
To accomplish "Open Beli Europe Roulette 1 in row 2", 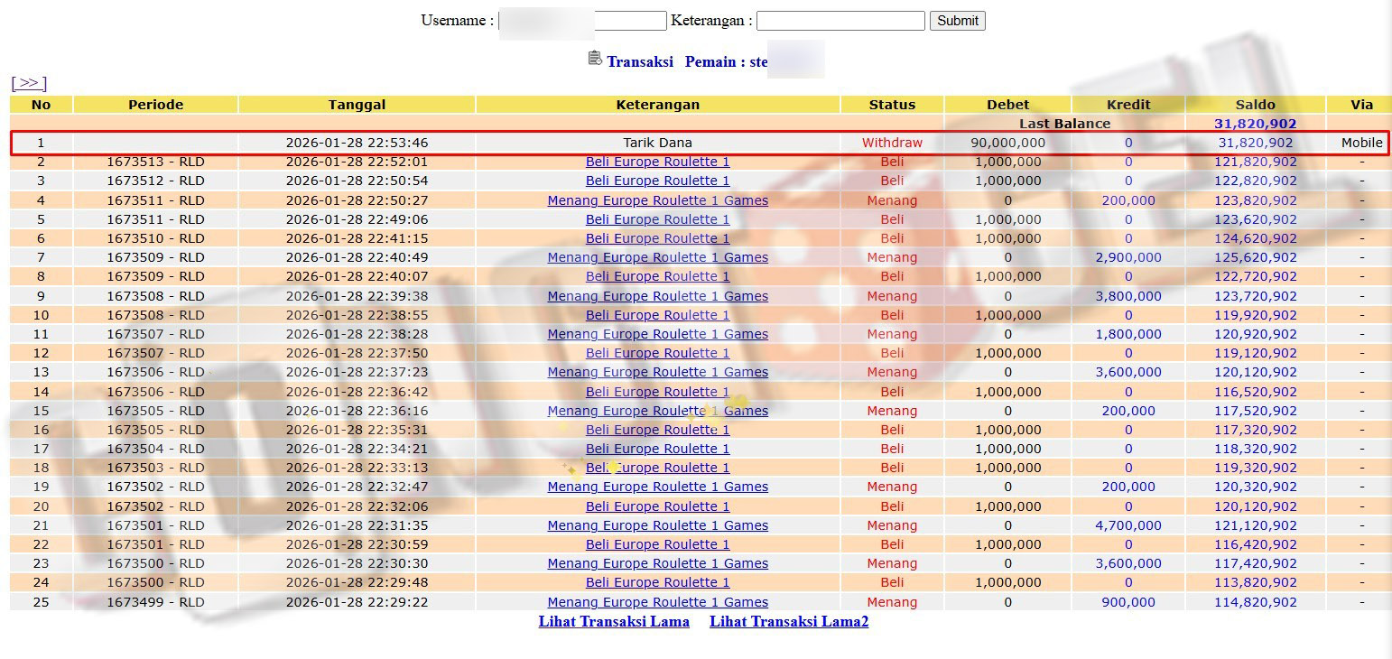I will pos(657,162).
